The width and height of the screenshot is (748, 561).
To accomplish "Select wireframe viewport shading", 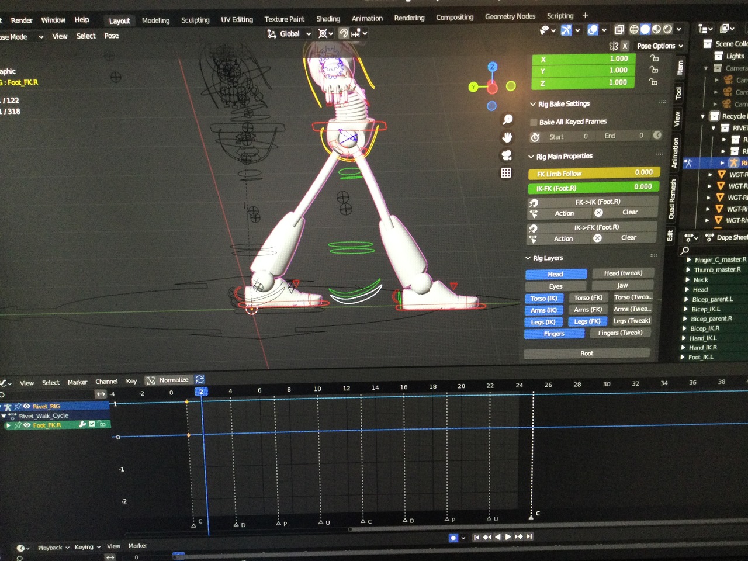I will point(634,29).
